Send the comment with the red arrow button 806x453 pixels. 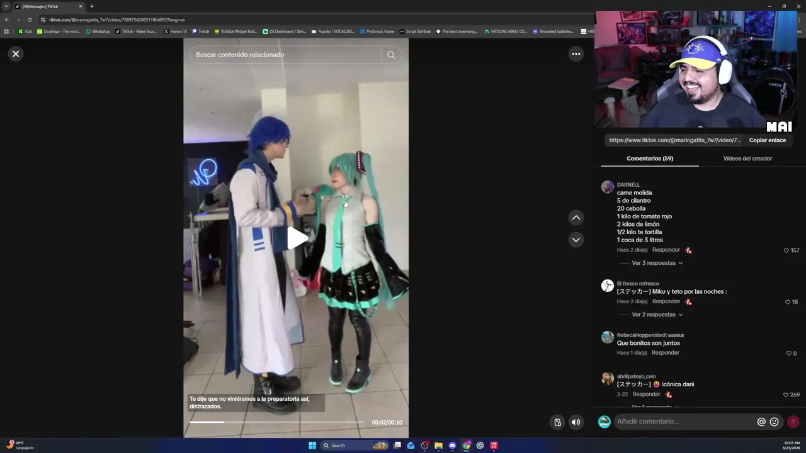click(793, 422)
